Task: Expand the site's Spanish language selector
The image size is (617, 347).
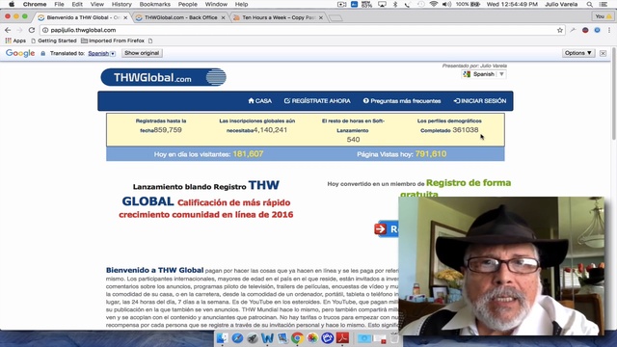Action: (x=484, y=74)
